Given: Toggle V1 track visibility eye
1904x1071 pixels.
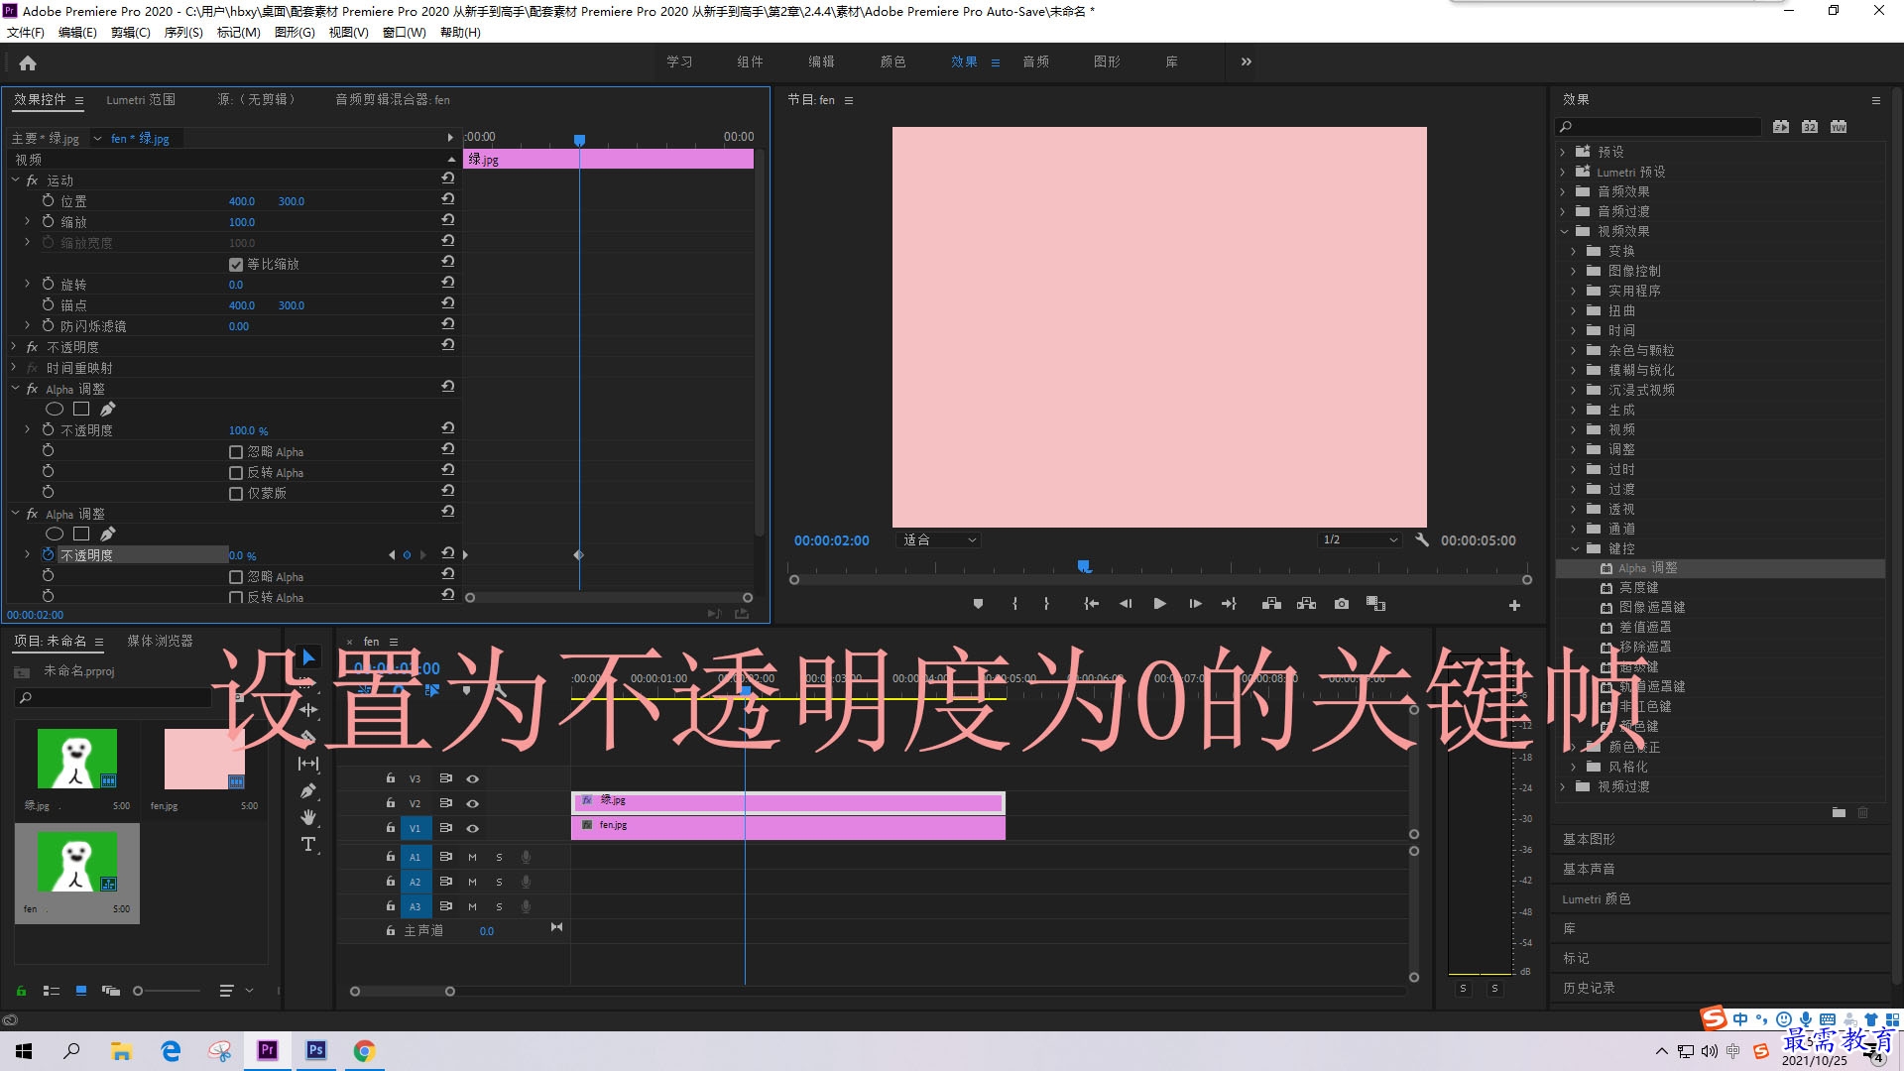Looking at the screenshot, I should [x=473, y=828].
